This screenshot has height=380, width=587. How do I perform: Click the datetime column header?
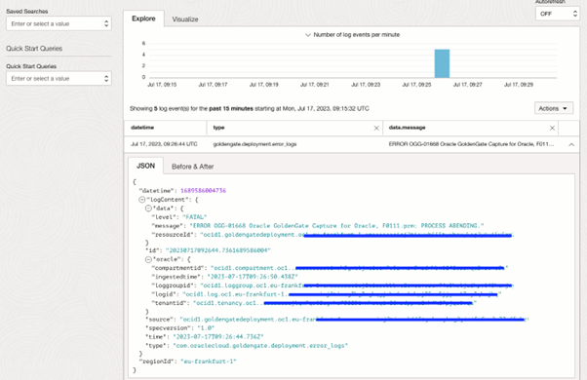pyautogui.click(x=142, y=128)
